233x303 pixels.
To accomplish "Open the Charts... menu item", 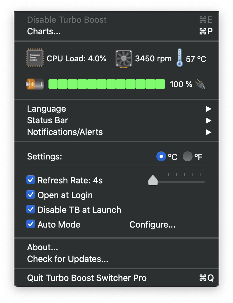I will pyautogui.click(x=116, y=31).
